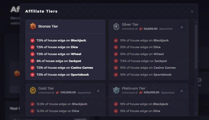This screenshot has width=209, height=120.
Task: Click checkmark next to Gold 12.5% Dice
Action: tap(33, 111)
